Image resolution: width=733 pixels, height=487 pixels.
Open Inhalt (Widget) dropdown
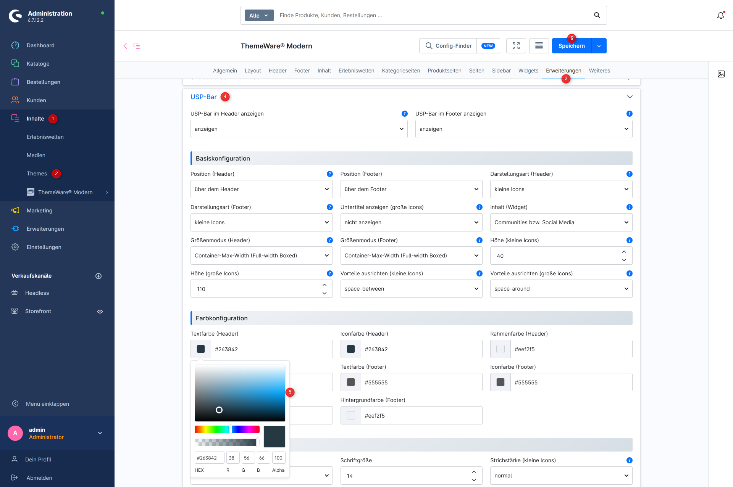pyautogui.click(x=561, y=222)
